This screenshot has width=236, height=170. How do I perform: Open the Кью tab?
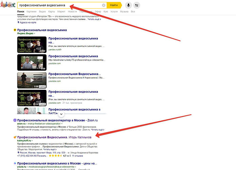(106, 12)
